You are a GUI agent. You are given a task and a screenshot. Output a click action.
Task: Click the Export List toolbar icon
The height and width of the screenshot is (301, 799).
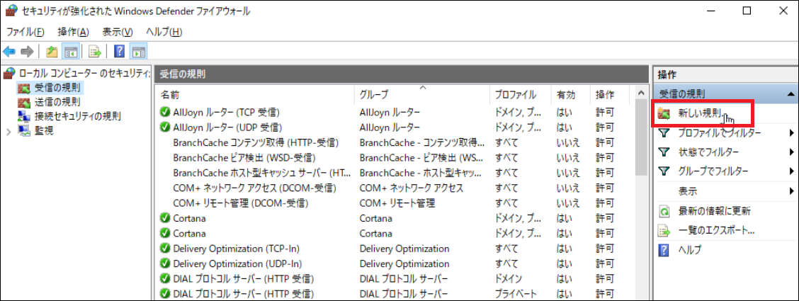tap(94, 51)
